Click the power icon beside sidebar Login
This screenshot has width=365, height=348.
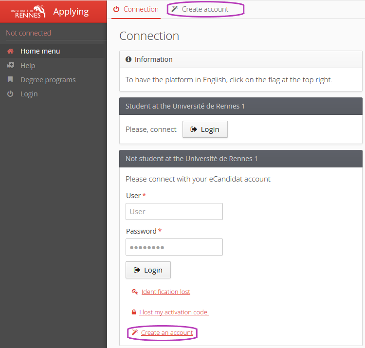click(10, 94)
